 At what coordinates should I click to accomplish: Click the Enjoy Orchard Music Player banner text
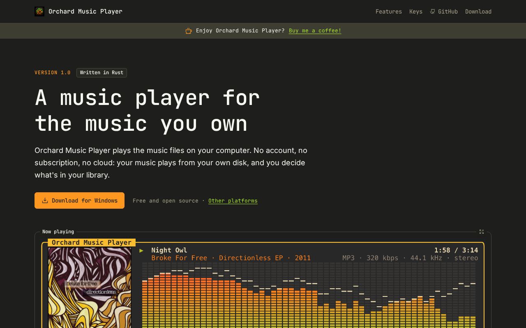tap(240, 31)
